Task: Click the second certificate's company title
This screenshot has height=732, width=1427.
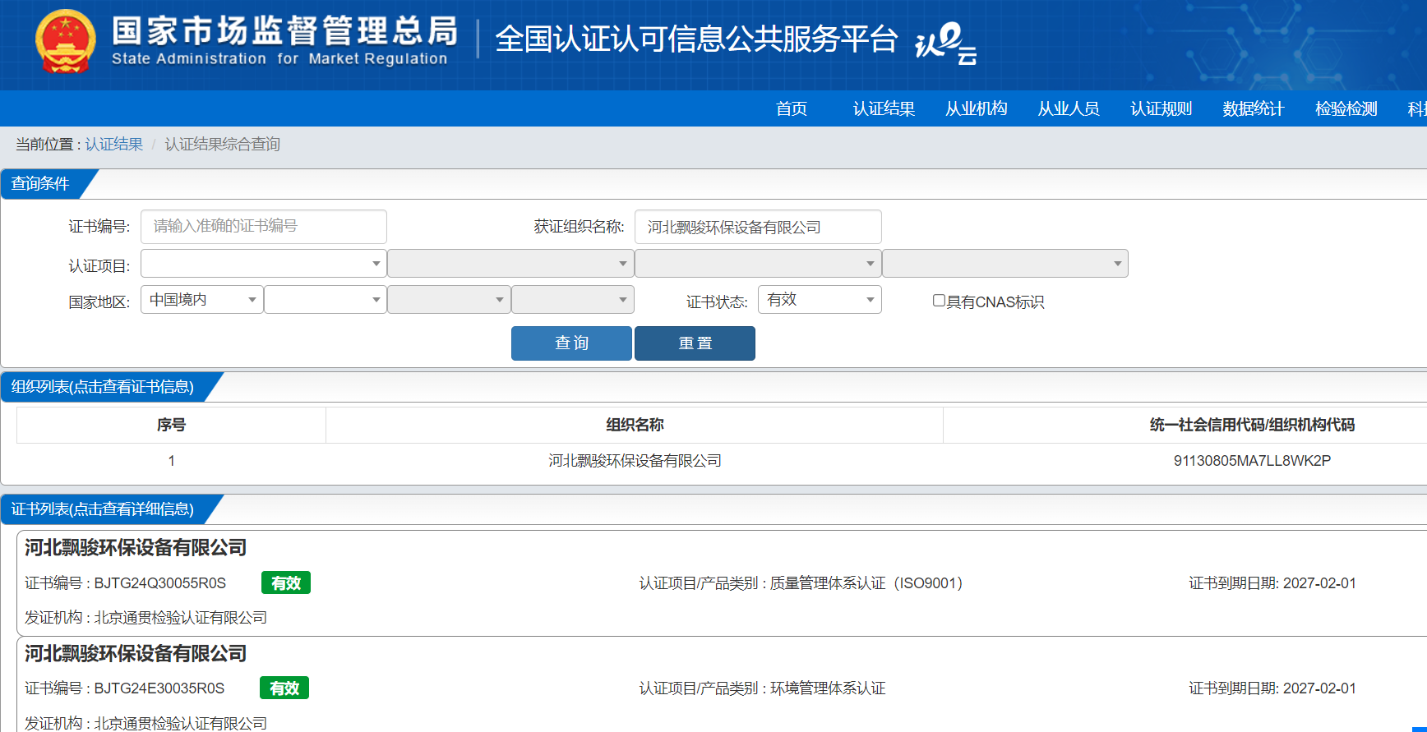Action: coord(136,654)
